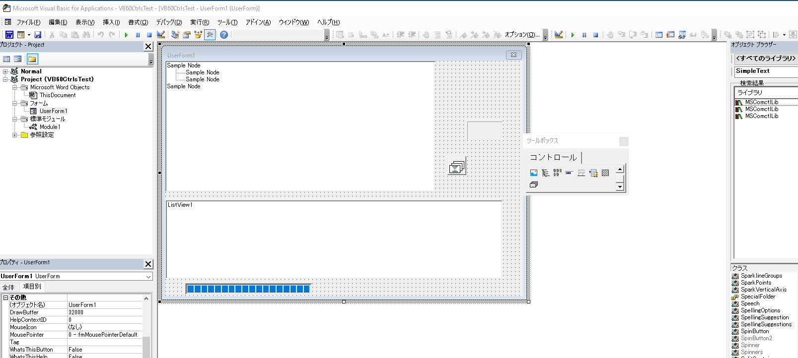Click the Cut scissors icon
The height and width of the screenshot is (358, 798).
click(x=52, y=35)
